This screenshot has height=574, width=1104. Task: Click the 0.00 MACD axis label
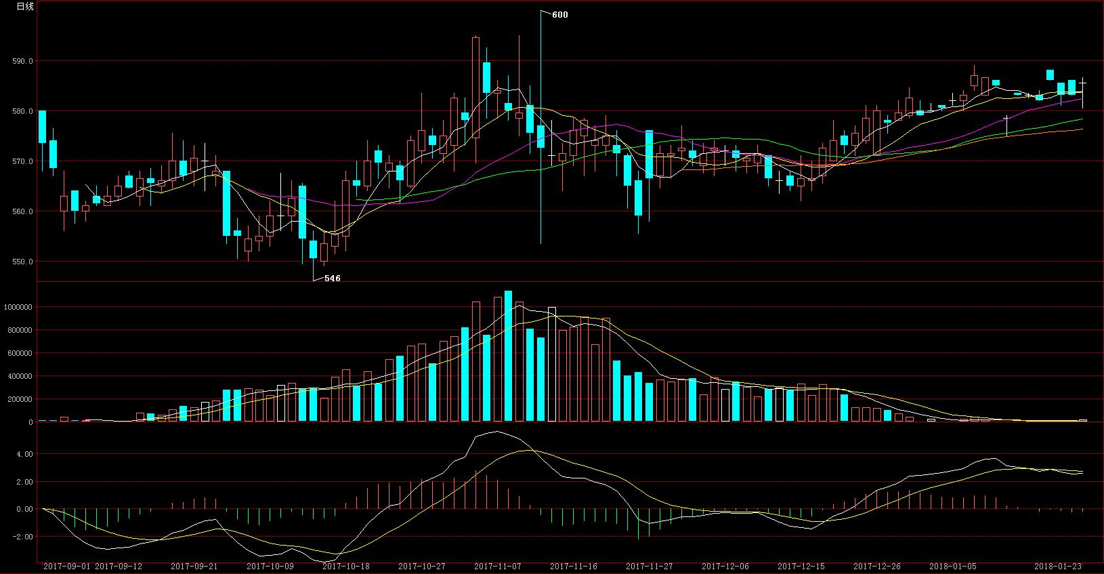coord(24,509)
